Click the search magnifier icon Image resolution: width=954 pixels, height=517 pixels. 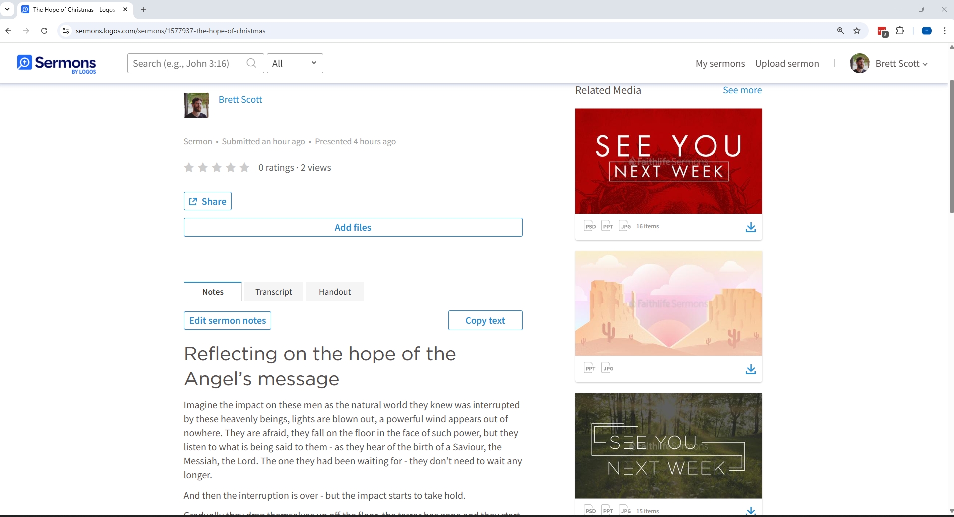click(251, 63)
